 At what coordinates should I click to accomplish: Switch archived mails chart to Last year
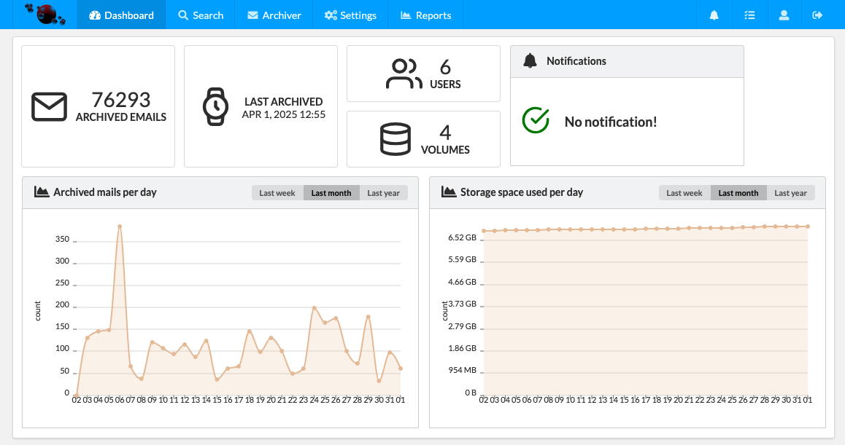(383, 193)
